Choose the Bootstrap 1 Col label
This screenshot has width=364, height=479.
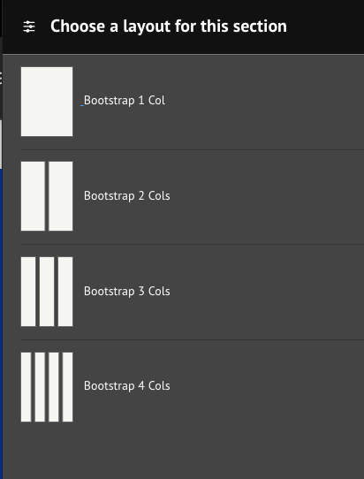125,101
